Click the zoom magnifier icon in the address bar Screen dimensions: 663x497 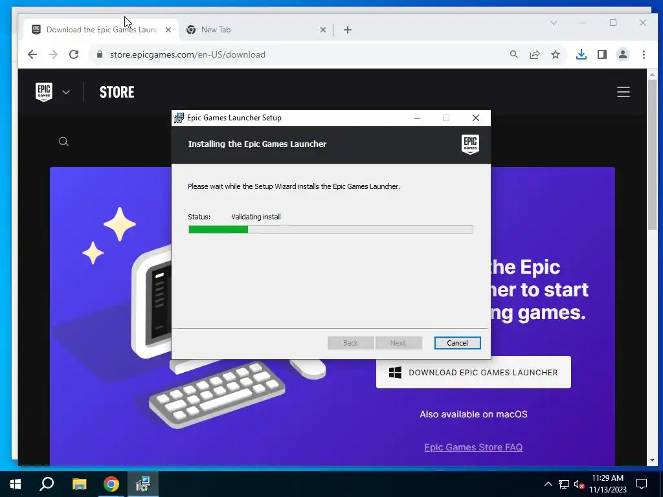click(513, 54)
